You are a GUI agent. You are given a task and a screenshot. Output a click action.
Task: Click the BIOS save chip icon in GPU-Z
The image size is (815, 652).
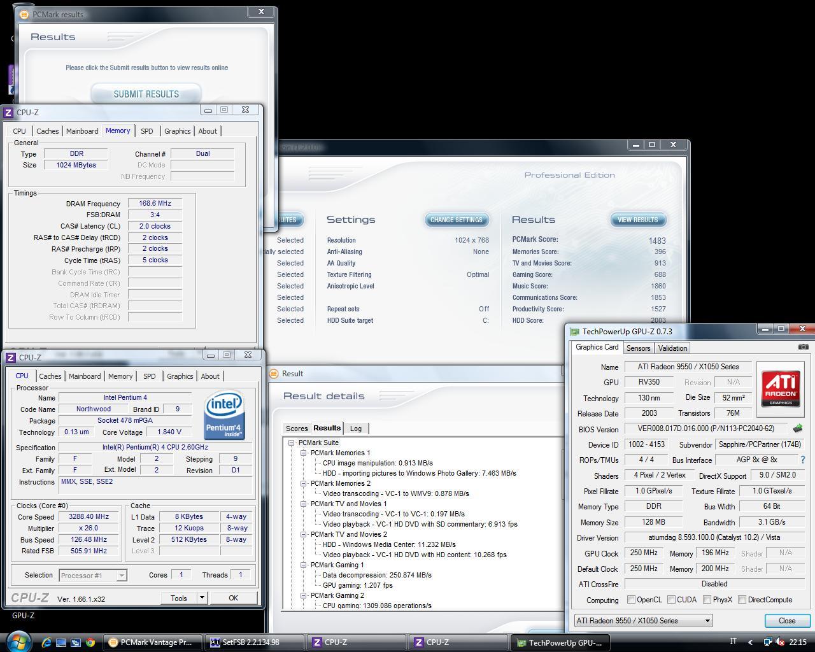pyautogui.click(x=797, y=429)
